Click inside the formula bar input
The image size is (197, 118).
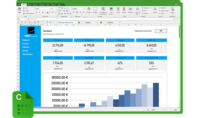click(x=104, y=19)
